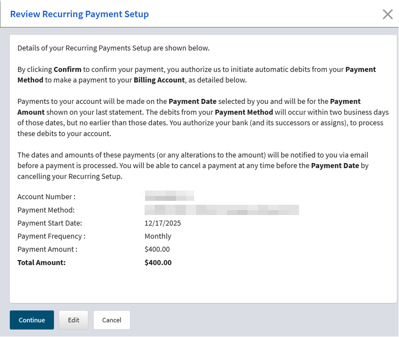Cancel the recurring payment setup
Image resolution: width=399 pixels, height=337 pixels.
112,320
